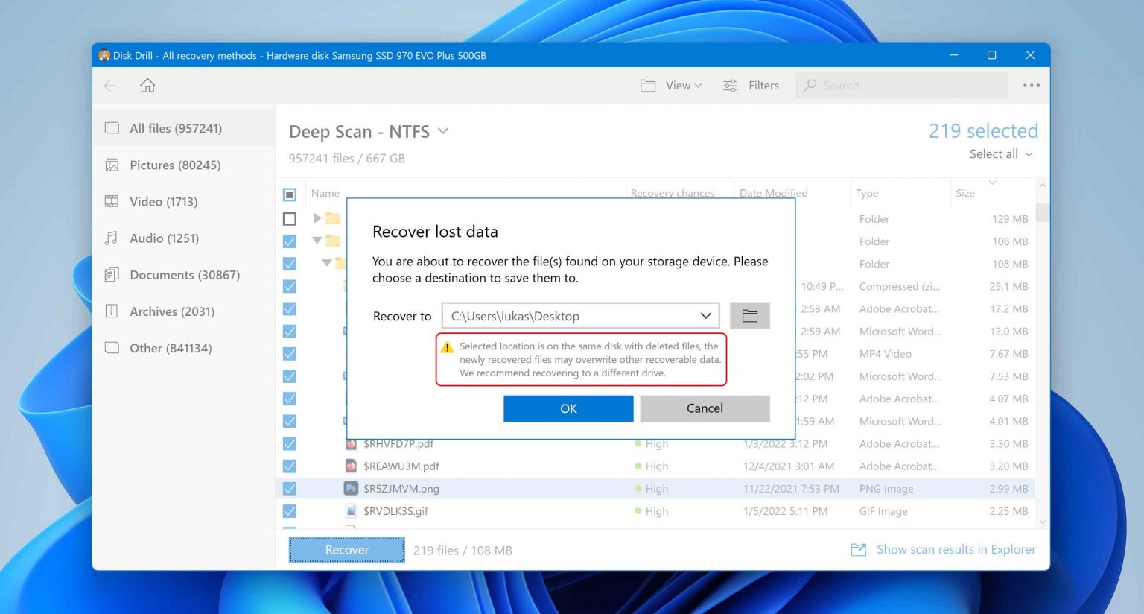This screenshot has height=614, width=1144.
Task: Sort by the Recovery chances column header
Action: click(x=672, y=193)
